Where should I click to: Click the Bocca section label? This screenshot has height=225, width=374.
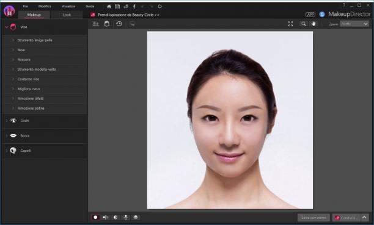25,136
